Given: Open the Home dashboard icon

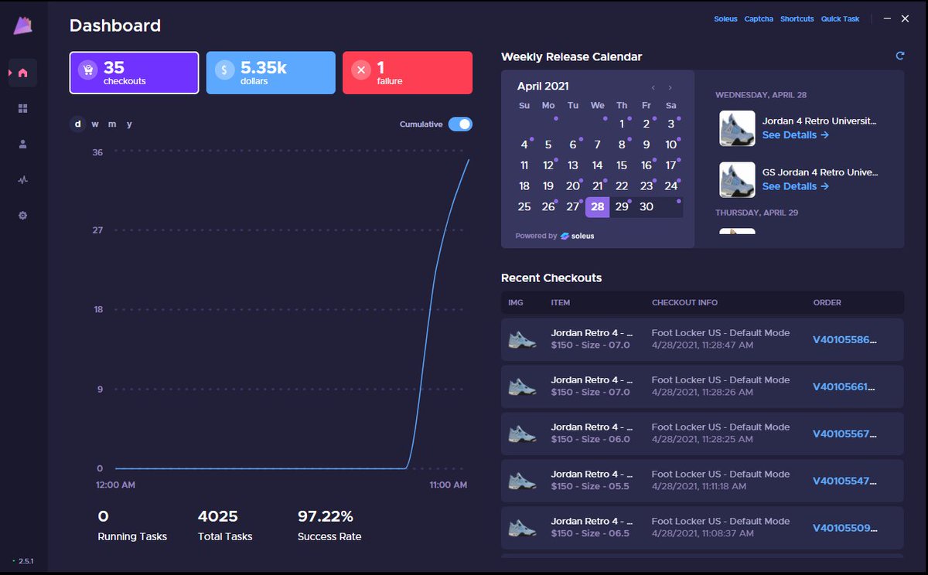Looking at the screenshot, I should pos(22,73).
